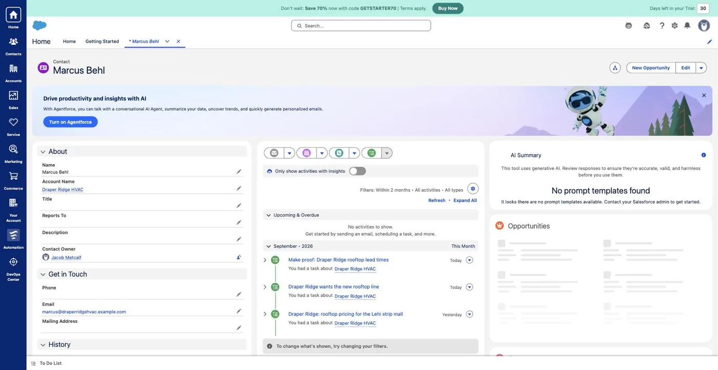Viewport: 718px width, 370px height.
Task: Click the AI Summary info icon
Action: pyautogui.click(x=703, y=155)
